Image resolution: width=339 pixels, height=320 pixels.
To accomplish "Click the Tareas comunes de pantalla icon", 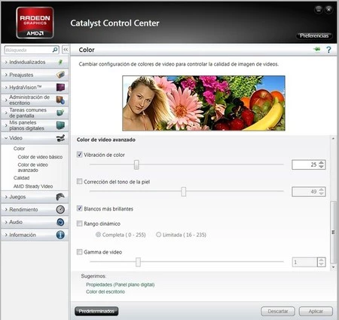I will click(x=60, y=112).
